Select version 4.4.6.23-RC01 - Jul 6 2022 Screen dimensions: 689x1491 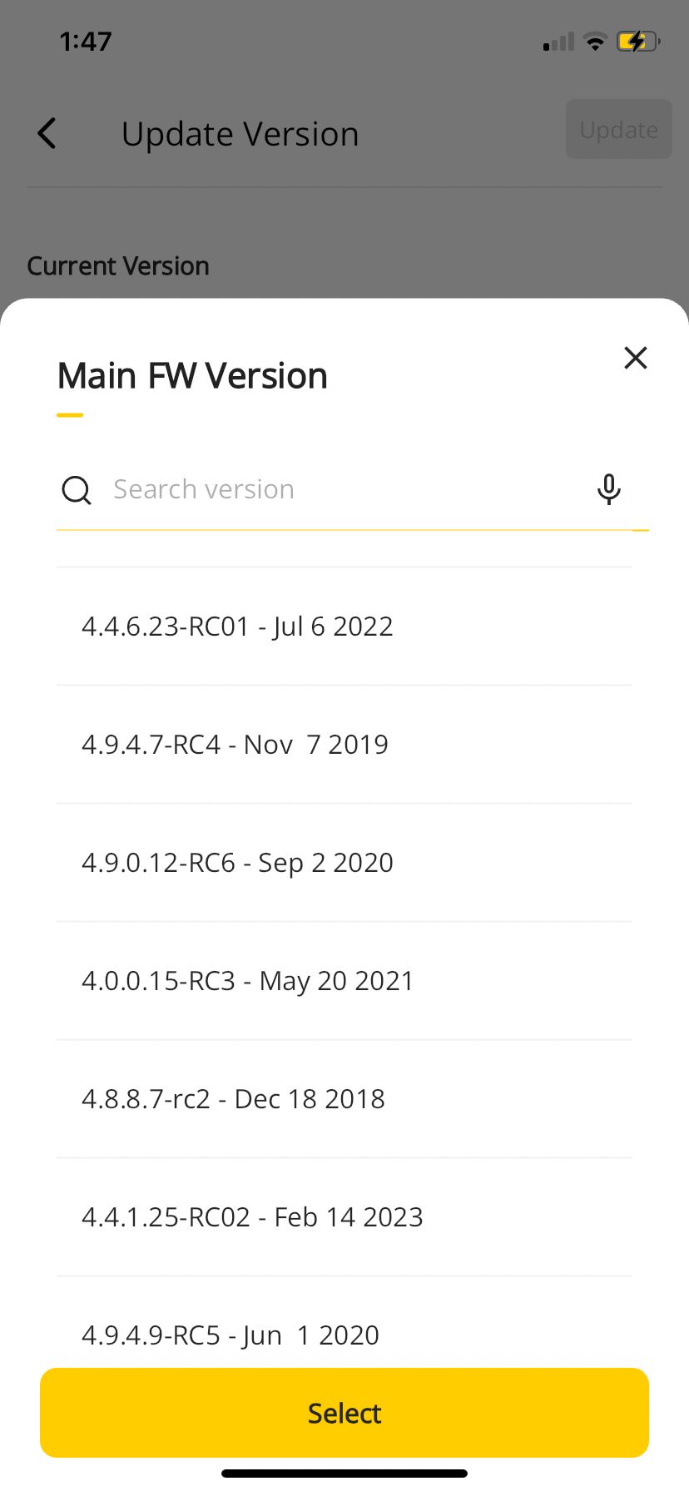click(x=344, y=627)
